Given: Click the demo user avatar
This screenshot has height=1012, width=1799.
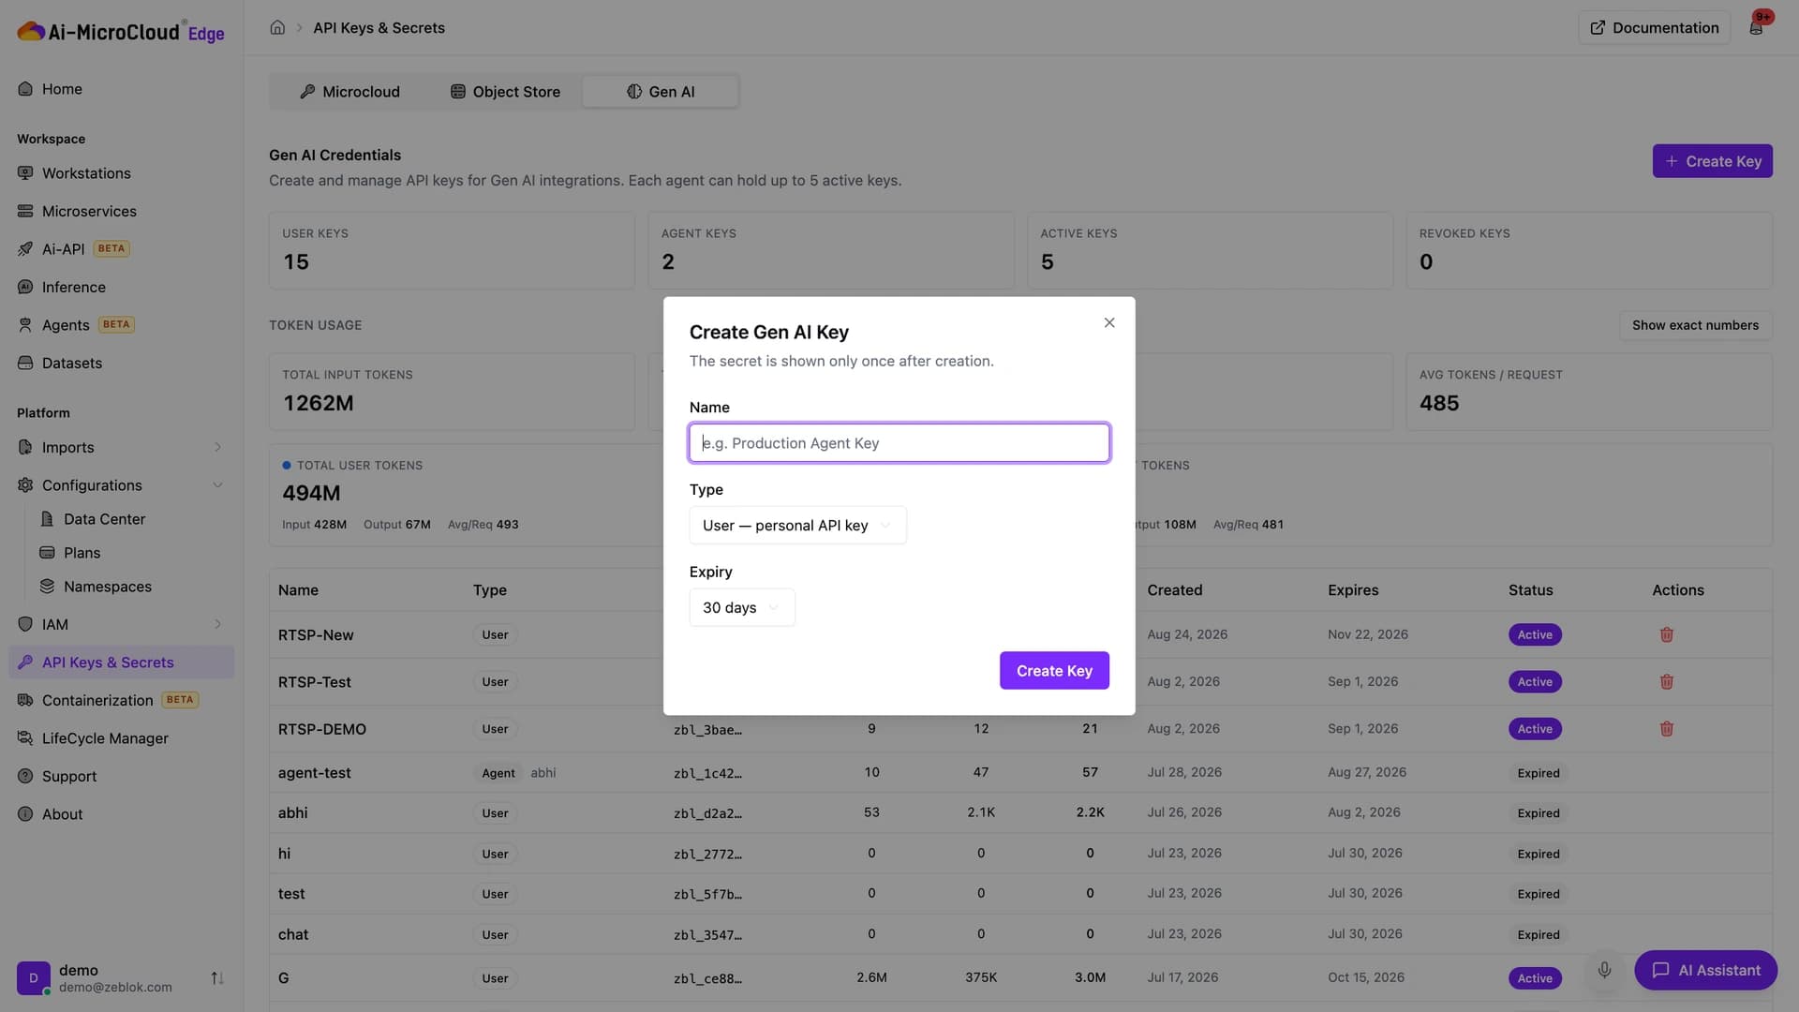Looking at the screenshot, I should tap(34, 978).
